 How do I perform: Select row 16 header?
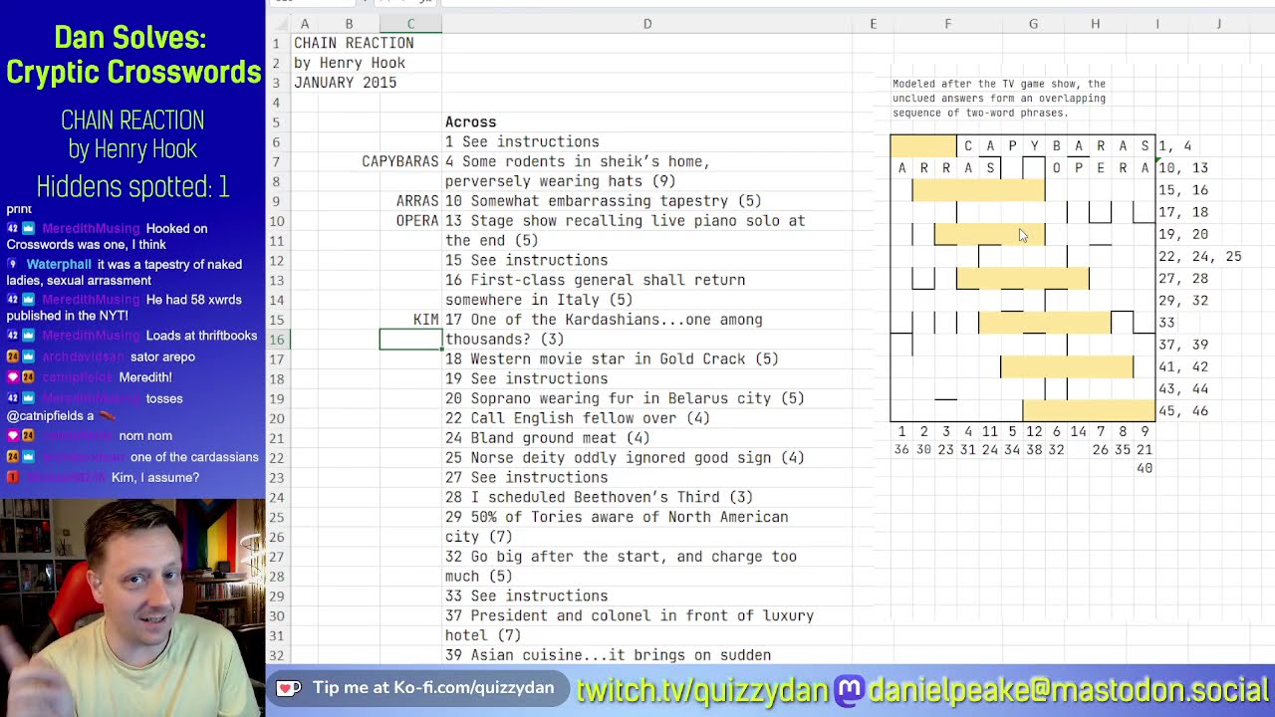coord(277,340)
